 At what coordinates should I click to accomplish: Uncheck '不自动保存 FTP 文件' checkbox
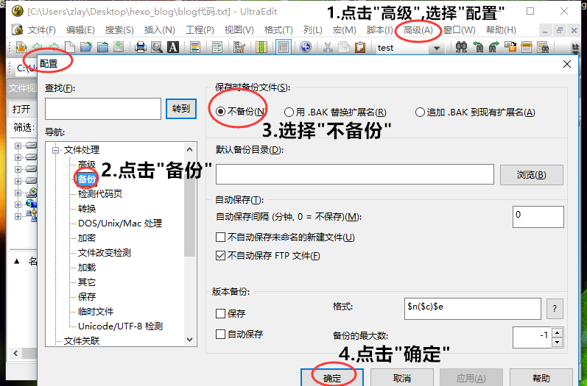pos(220,256)
